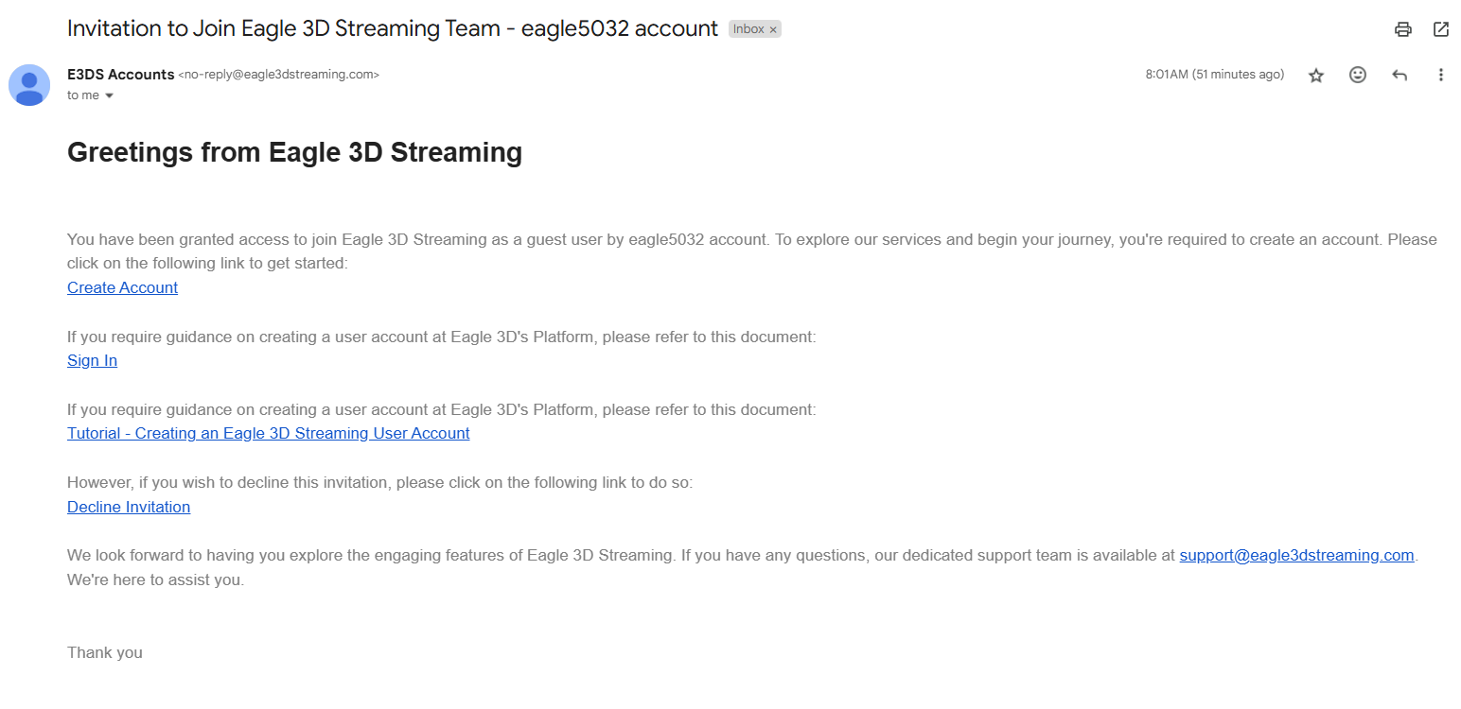Print this email using the printer icon
Image resolution: width=1461 pixels, height=709 pixels.
[x=1402, y=29]
